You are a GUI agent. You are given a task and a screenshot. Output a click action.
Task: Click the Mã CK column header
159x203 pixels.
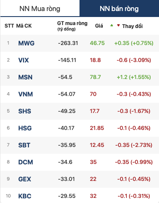click(x=24, y=26)
